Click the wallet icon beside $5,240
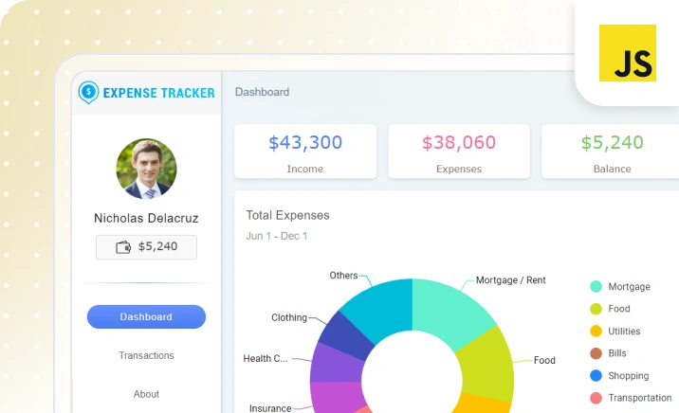The image size is (679, 413). 123,247
